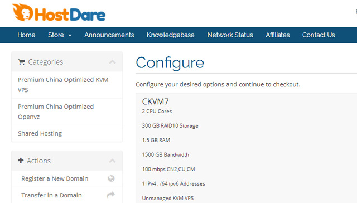Click Register a New Domain link
Image resolution: width=357 pixels, height=203 pixels.
55,178
